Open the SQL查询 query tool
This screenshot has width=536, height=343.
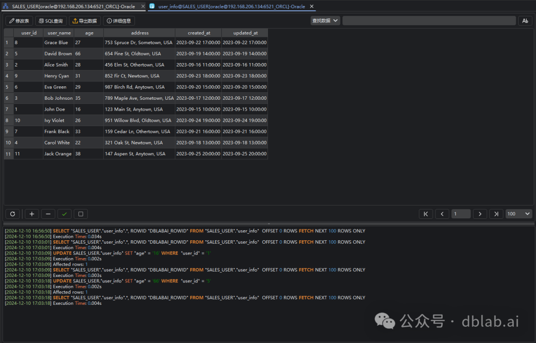click(x=51, y=20)
